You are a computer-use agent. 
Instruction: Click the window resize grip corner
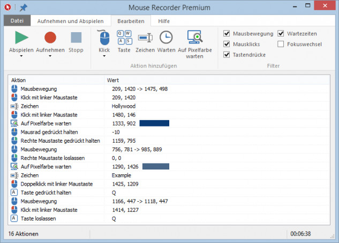pyautogui.click(x=332, y=237)
